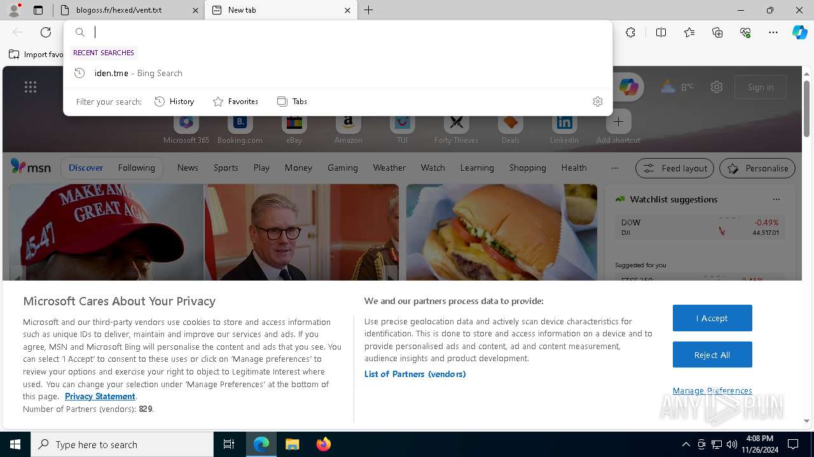Open page settings gear near Sign in
814x457 pixels.
coord(717,87)
